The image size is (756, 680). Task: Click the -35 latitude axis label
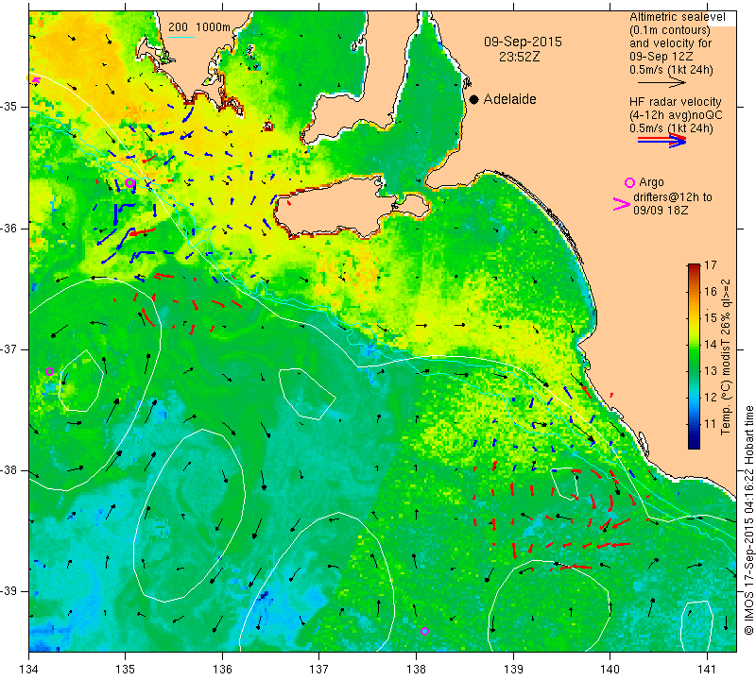9,107
